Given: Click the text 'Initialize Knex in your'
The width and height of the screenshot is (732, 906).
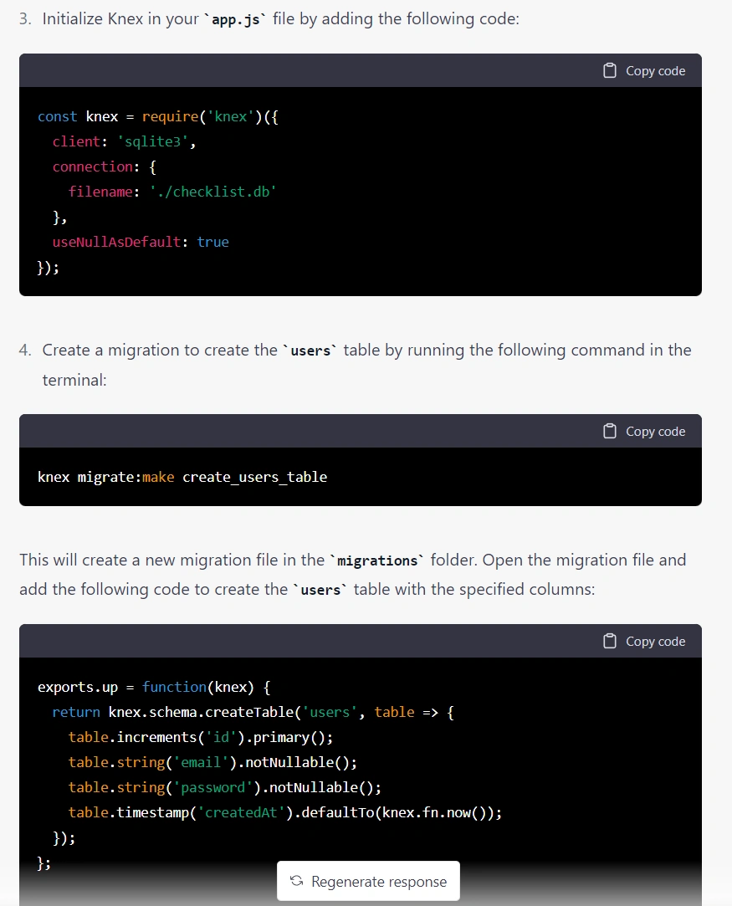Looking at the screenshot, I should (x=120, y=19).
